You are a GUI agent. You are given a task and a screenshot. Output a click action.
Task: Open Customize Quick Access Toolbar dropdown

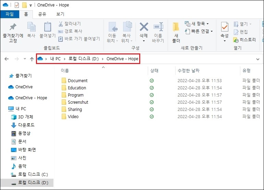[31, 5]
